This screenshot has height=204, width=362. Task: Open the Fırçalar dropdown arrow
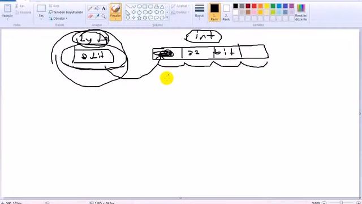pos(115,19)
